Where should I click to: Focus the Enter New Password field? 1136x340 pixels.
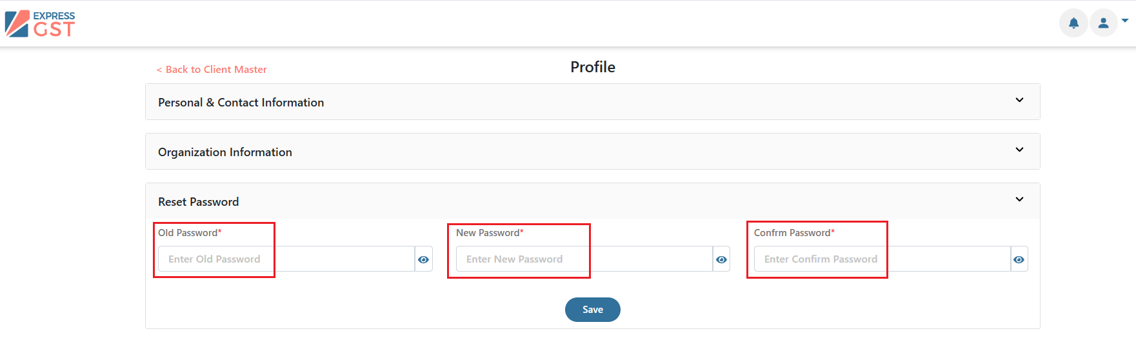(x=584, y=259)
